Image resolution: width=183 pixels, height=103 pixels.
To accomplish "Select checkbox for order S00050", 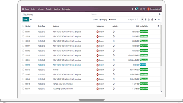I will click(x=23, y=65).
